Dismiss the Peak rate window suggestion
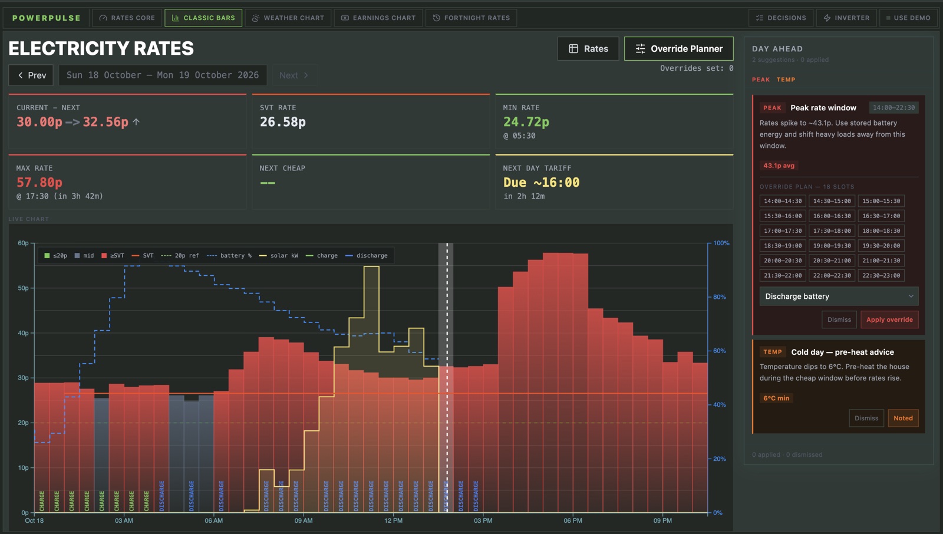 [839, 319]
